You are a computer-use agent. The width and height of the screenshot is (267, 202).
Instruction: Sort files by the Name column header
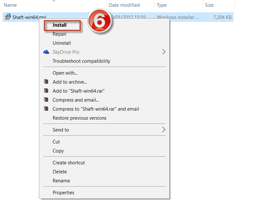click(x=10, y=5)
